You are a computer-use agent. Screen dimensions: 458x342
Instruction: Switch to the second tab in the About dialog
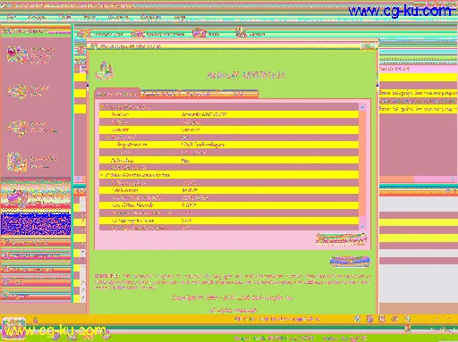160,94
